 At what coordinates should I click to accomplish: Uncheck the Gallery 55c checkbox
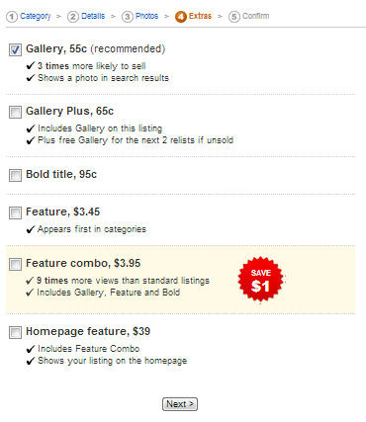(x=15, y=49)
